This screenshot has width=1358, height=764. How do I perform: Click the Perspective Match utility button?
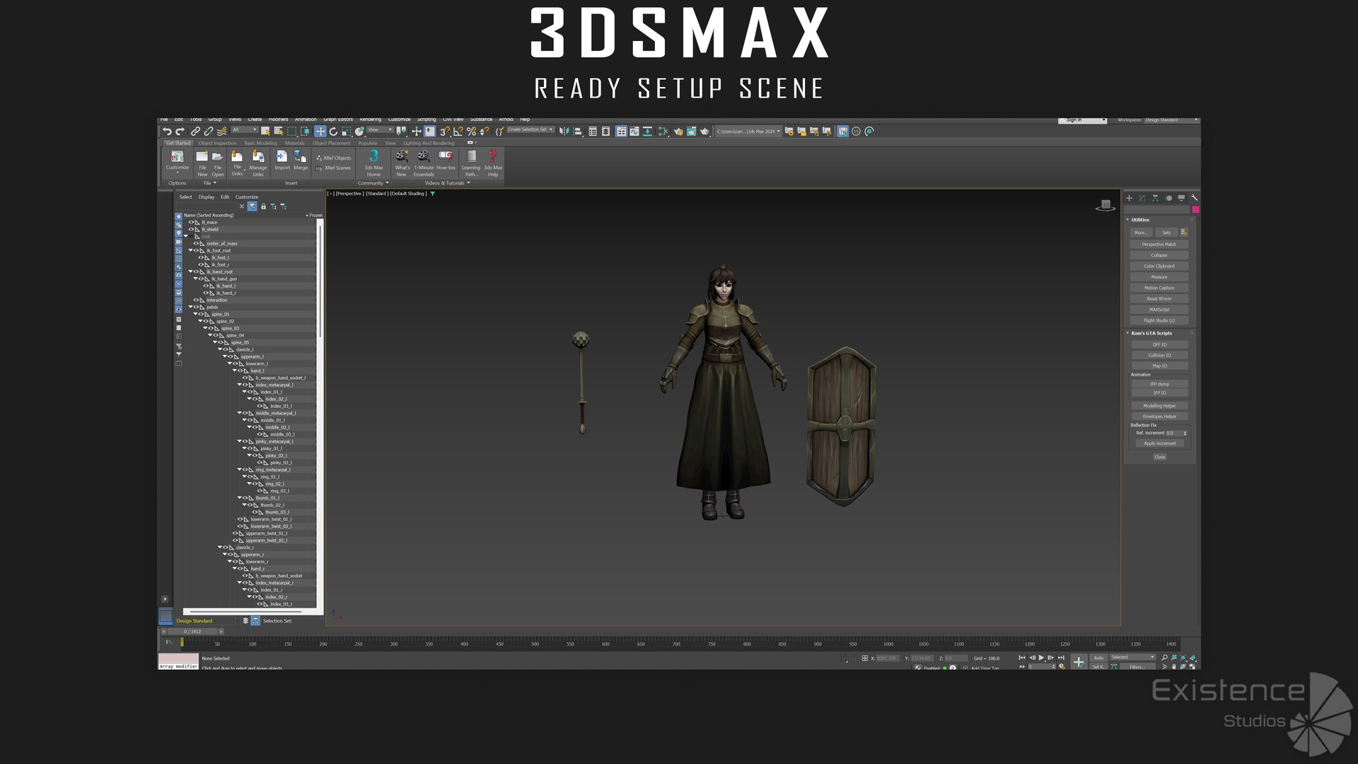point(1159,245)
